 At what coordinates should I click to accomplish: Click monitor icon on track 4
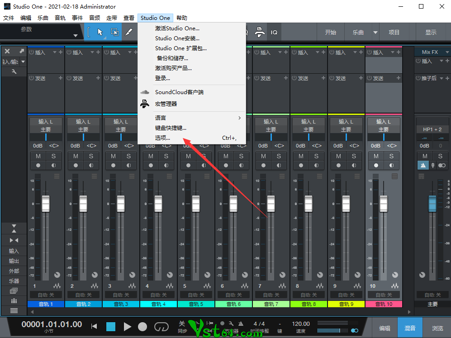(166, 166)
